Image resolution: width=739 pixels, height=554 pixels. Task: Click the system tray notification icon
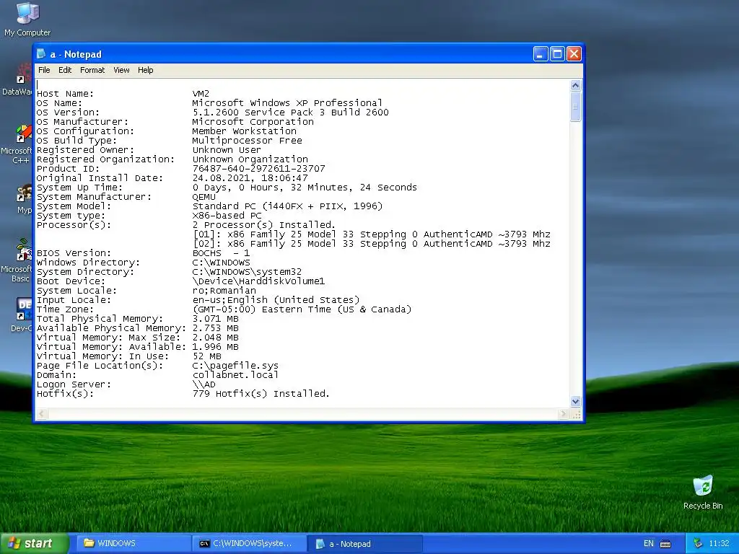point(698,544)
